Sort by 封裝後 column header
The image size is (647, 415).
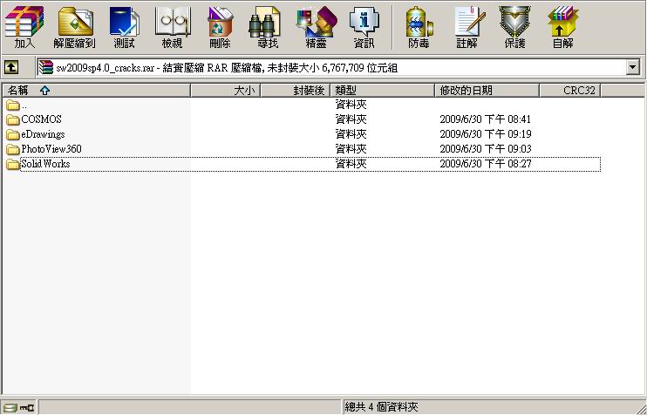(296, 91)
